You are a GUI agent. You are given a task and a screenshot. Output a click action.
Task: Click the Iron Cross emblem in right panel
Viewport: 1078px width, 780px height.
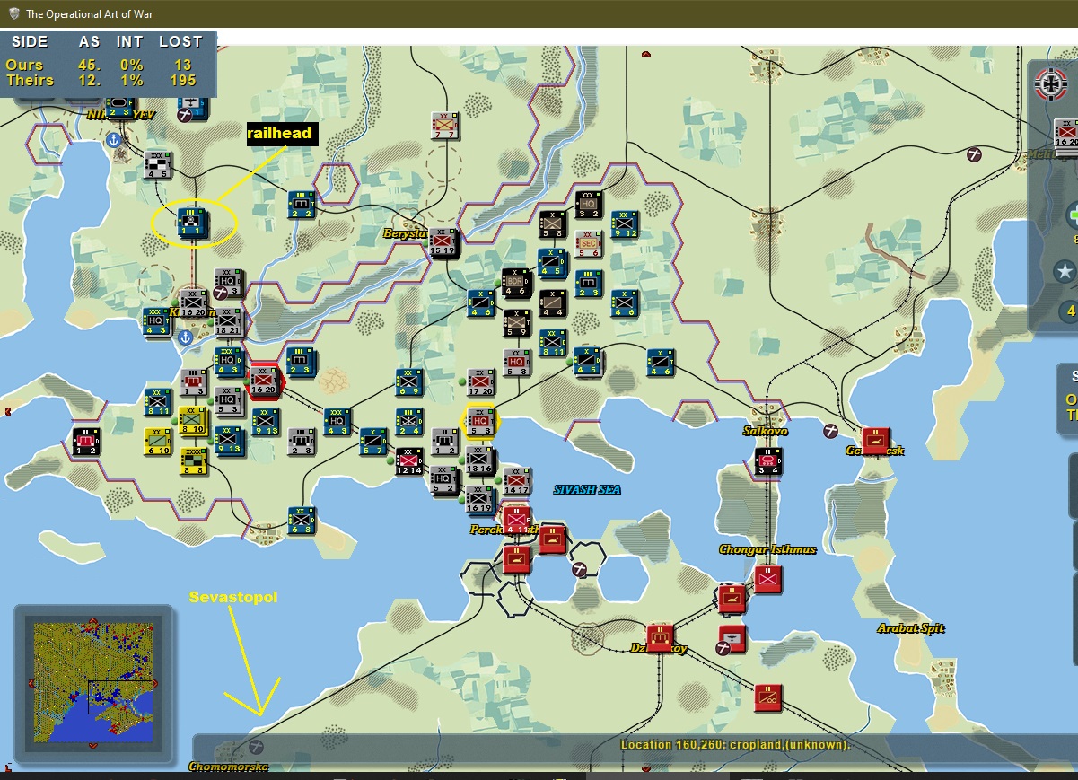1050,83
